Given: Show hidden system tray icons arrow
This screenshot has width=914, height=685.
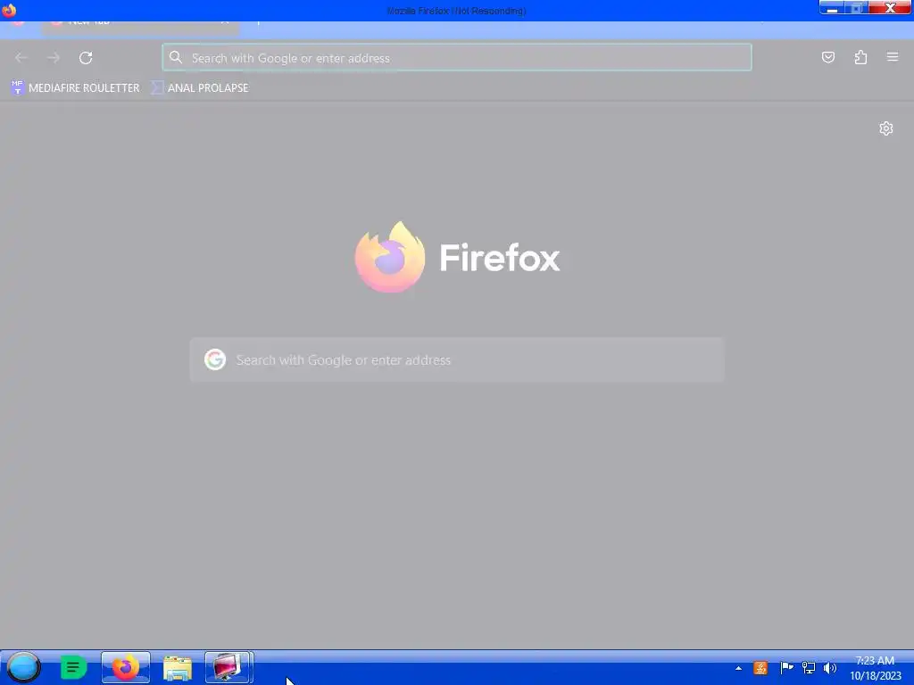Looking at the screenshot, I should (738, 669).
